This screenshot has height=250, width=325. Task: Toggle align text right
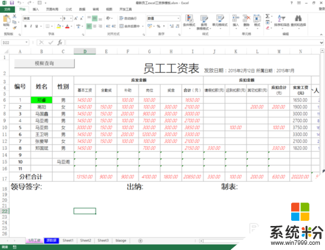pyautogui.click(x=100, y=26)
